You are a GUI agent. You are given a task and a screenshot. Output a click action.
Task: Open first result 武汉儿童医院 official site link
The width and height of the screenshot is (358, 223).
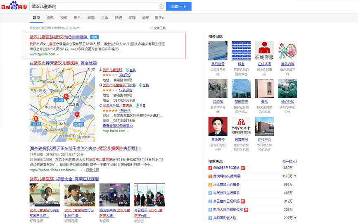pos(59,37)
